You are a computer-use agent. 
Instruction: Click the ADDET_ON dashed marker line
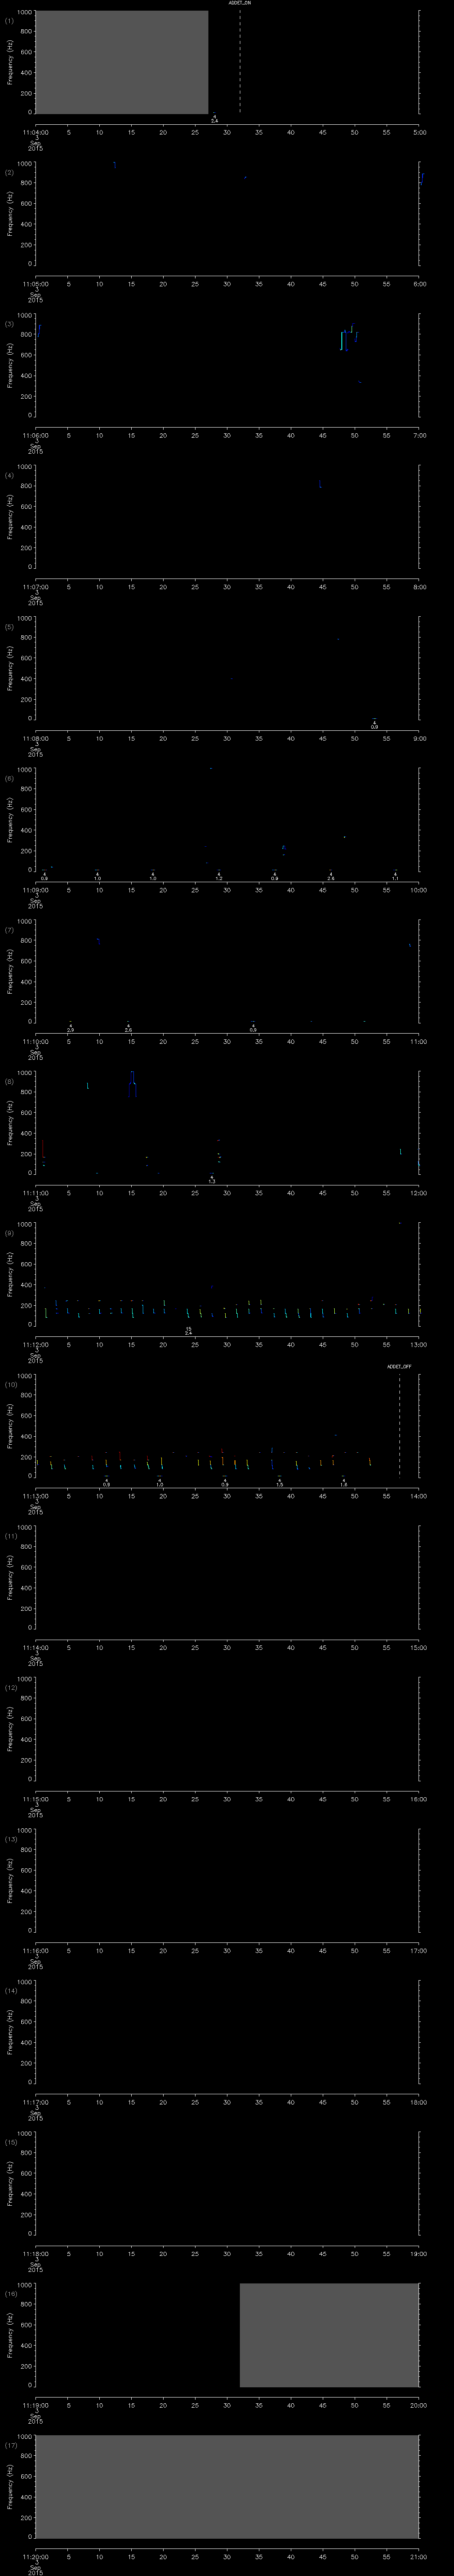239,61
